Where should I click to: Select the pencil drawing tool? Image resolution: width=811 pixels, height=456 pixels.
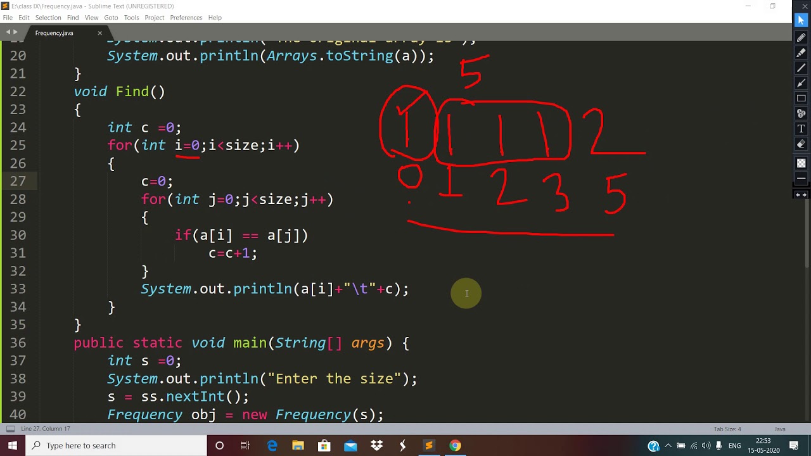click(801, 37)
